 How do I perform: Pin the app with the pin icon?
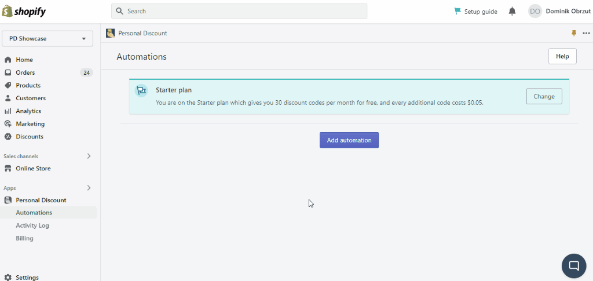click(x=574, y=33)
